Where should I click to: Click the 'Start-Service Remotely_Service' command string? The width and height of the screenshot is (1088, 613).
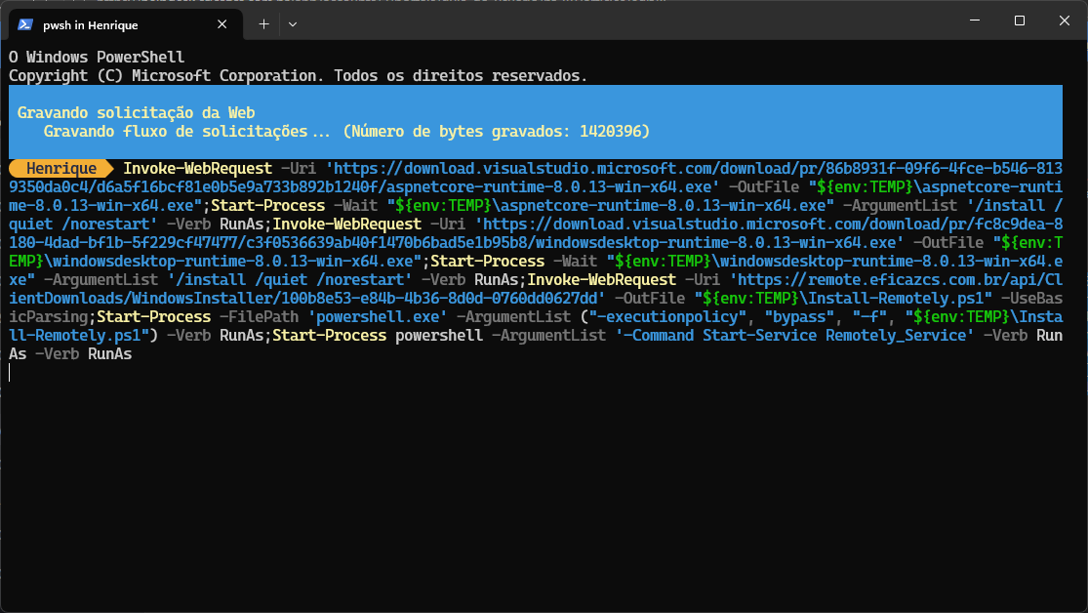coord(794,336)
